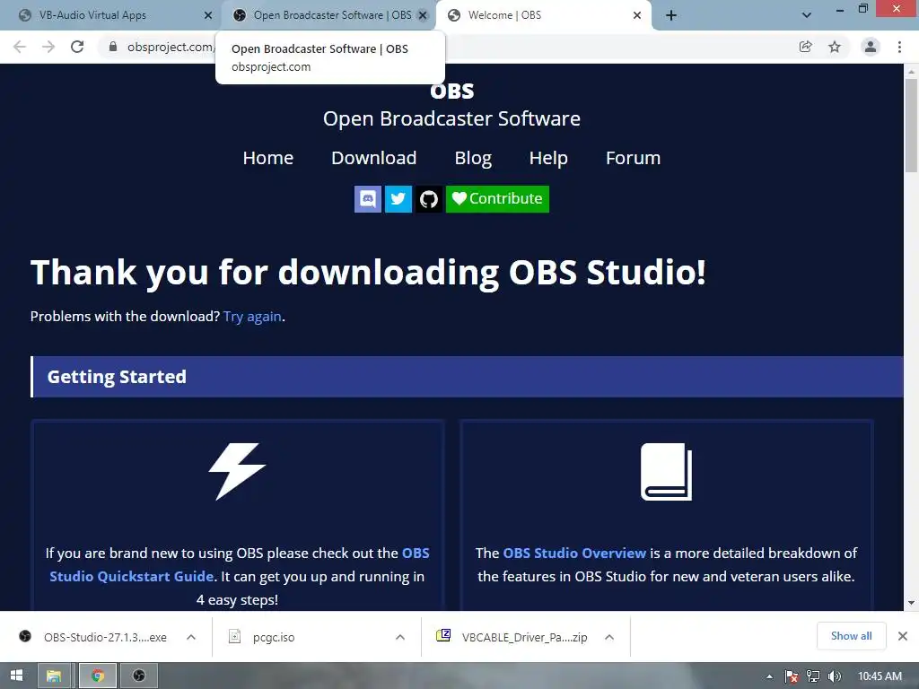Go forward in browser history
Viewport: 919px width, 689px height.
click(48, 47)
